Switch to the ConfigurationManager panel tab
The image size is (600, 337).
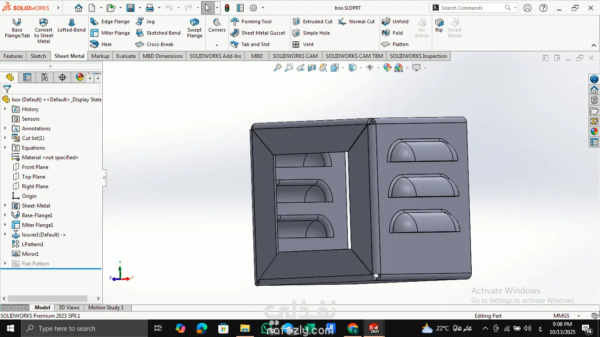pos(44,78)
